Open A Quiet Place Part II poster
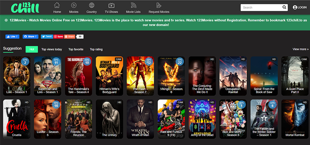The image size is (310, 145). pos(295,76)
